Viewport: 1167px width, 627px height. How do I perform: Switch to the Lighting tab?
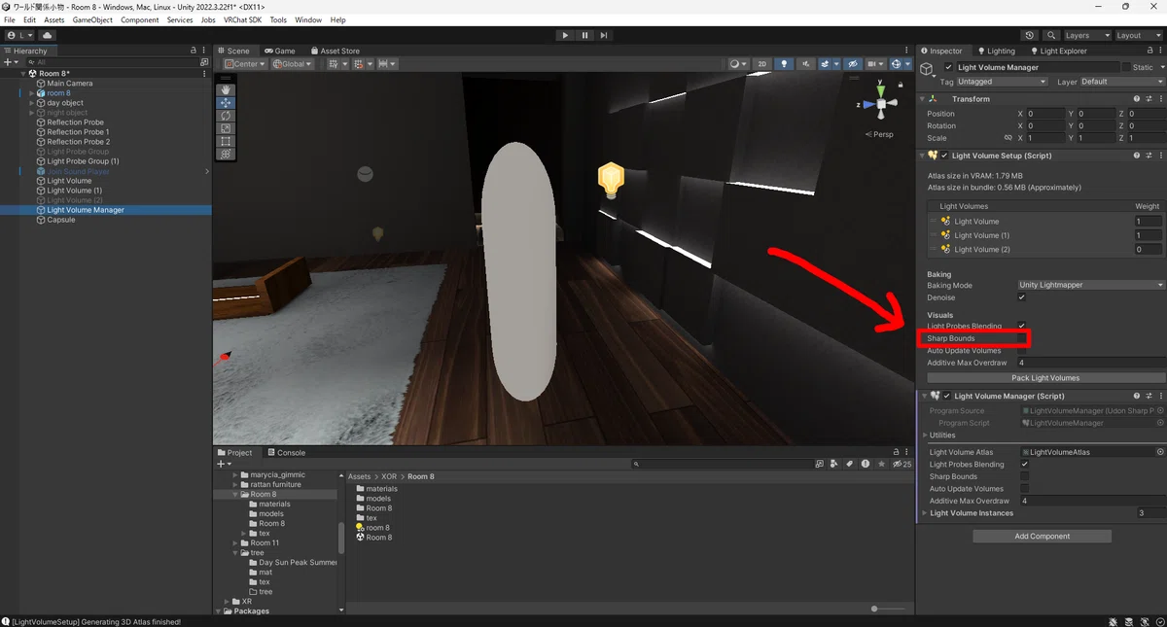click(x=995, y=51)
